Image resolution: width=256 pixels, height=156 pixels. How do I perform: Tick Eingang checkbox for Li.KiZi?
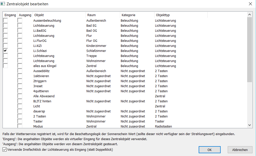pyautogui.click(x=5, y=46)
